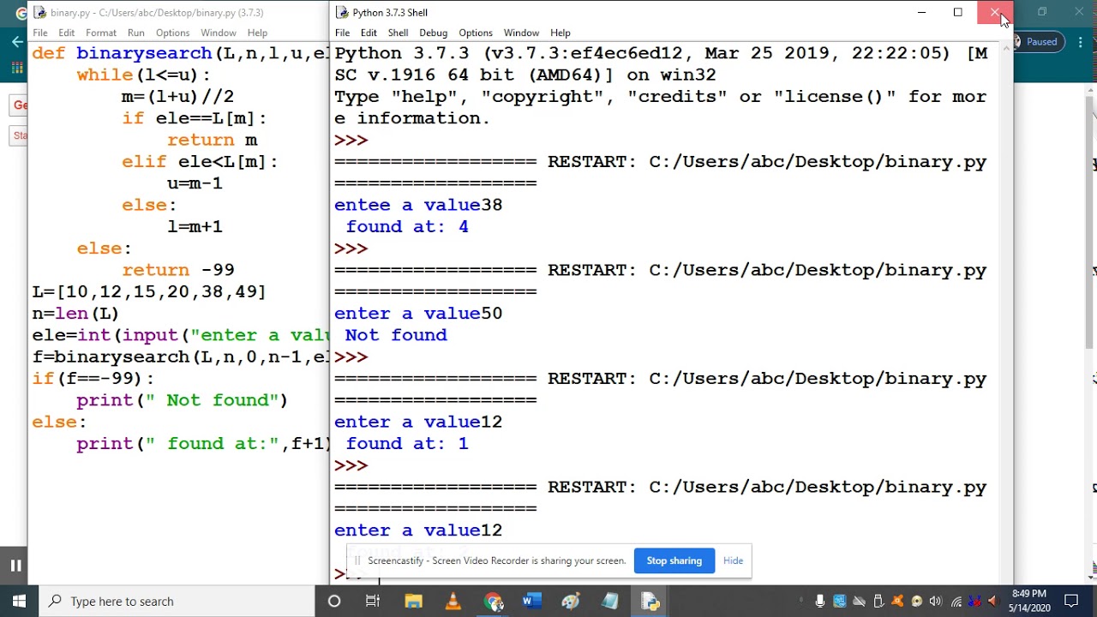Open Options menu in Python Shell window
Screen dimensions: 1097x617
pyautogui.click(x=475, y=33)
